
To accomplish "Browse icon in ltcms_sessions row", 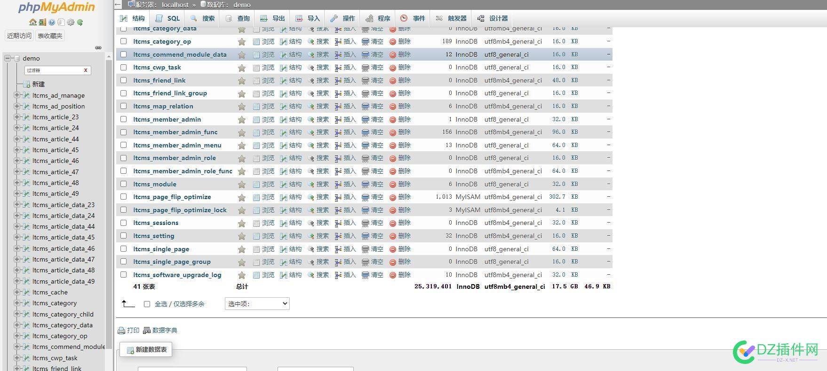I will [256, 223].
